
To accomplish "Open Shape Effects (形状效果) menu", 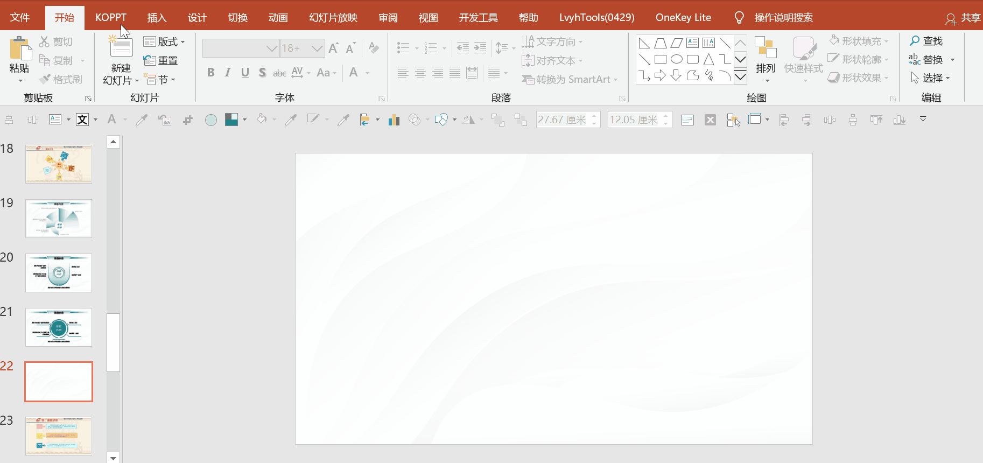I will pos(859,78).
